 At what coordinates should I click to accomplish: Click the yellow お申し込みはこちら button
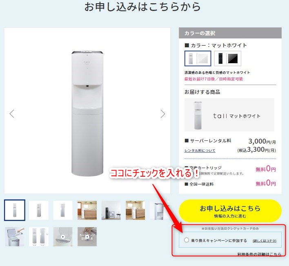click(x=230, y=211)
